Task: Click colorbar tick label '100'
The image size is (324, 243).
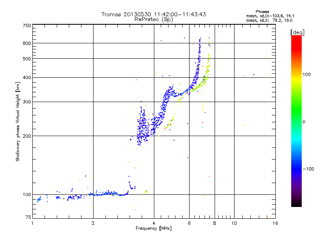Action: pyautogui.click(x=307, y=75)
